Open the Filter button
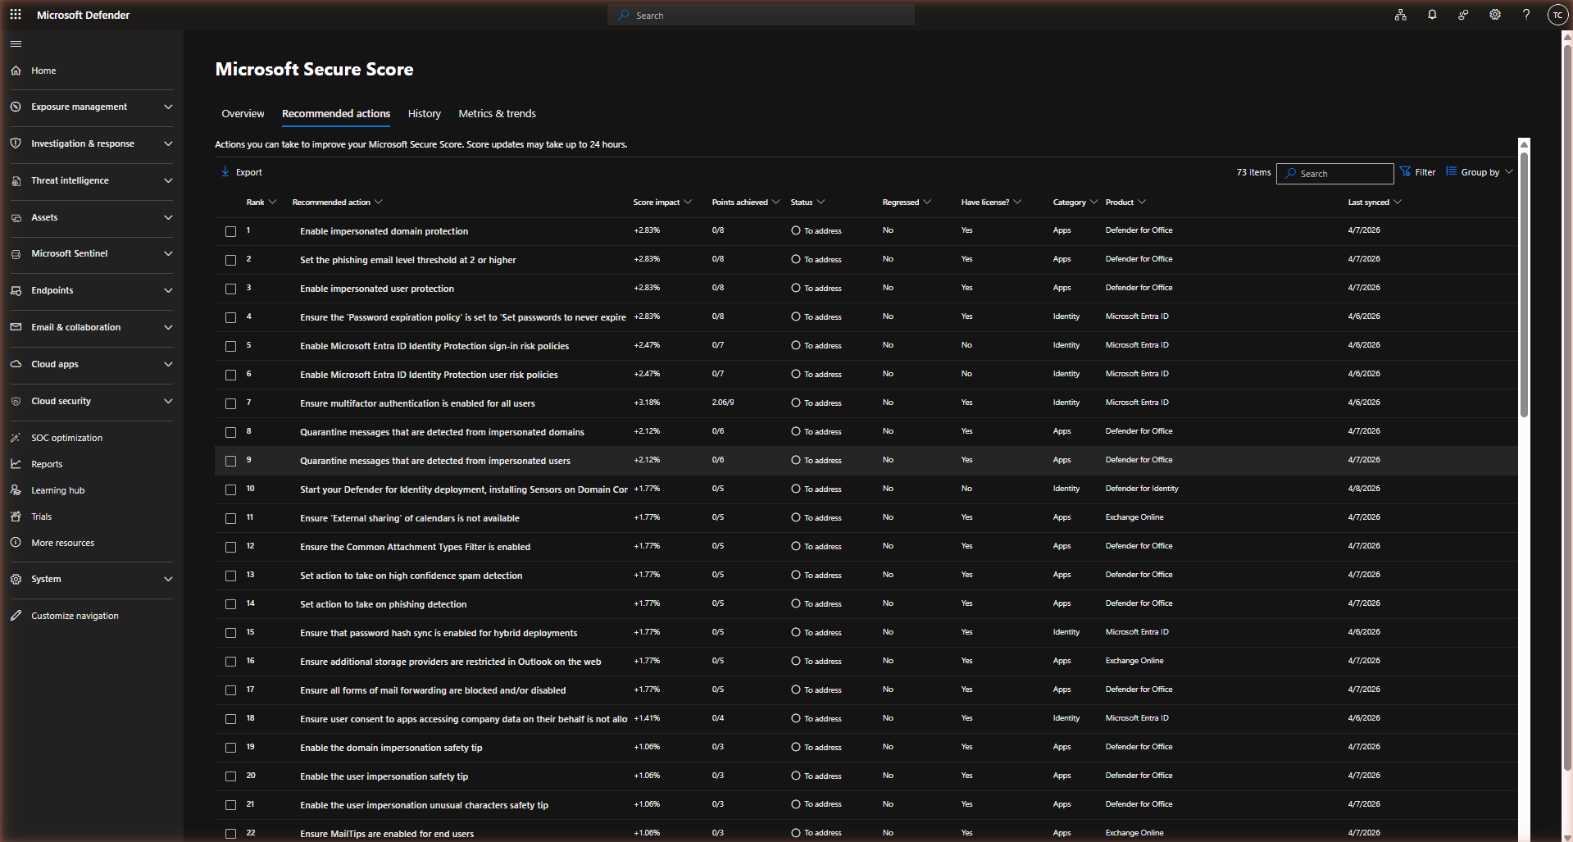The height and width of the screenshot is (842, 1573). (x=1417, y=172)
